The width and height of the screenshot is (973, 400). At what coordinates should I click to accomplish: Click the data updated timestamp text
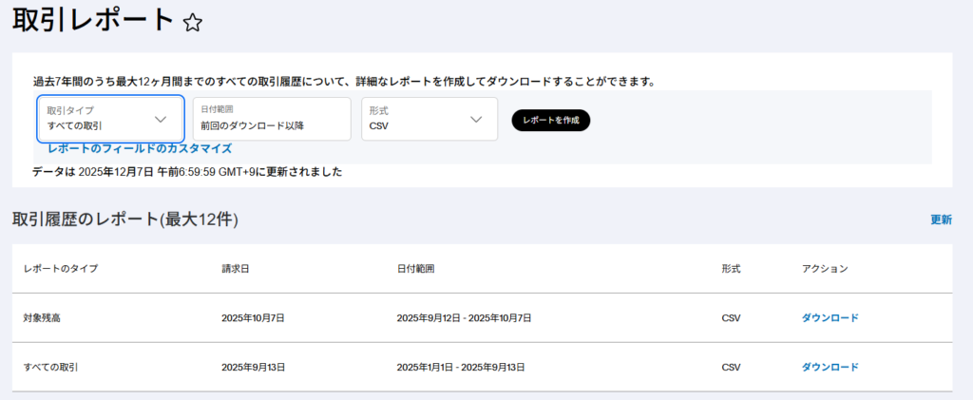[x=187, y=172]
